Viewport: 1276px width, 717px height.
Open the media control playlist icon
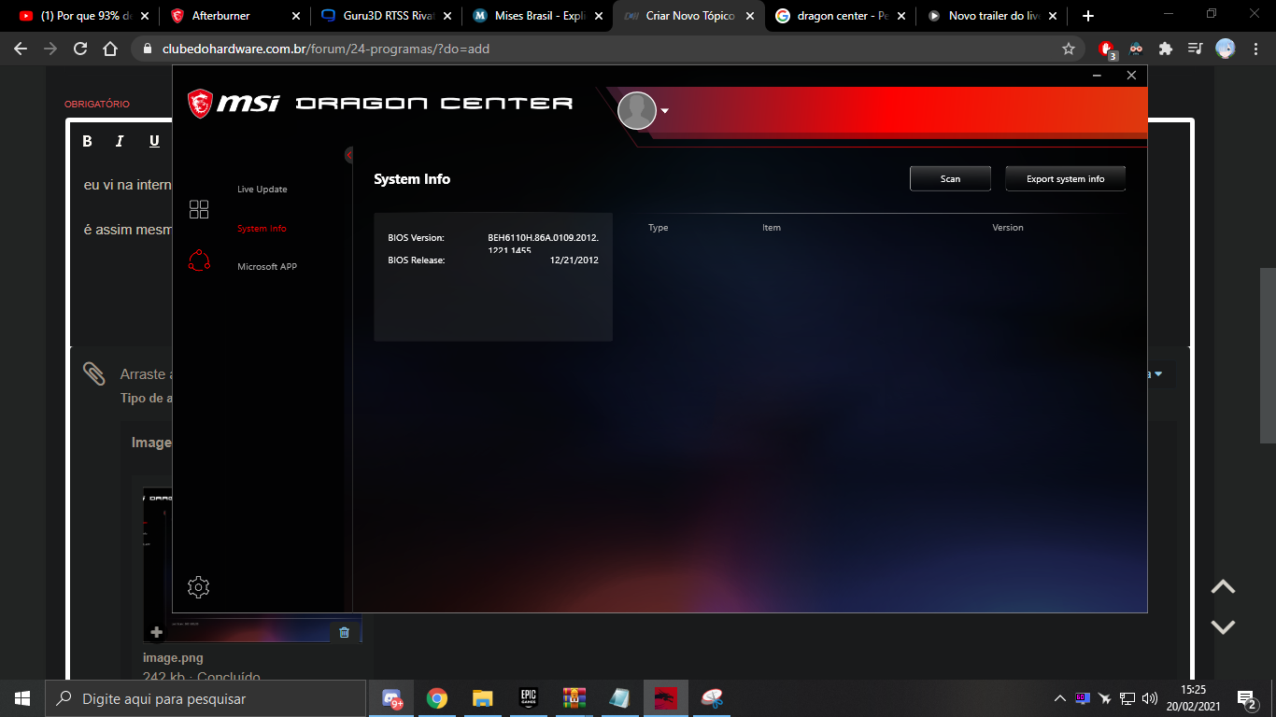click(x=1195, y=49)
